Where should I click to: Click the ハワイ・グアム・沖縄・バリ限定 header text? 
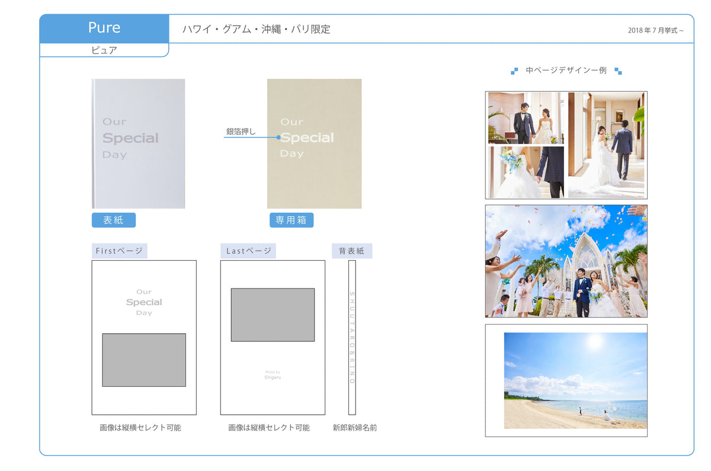256,29
